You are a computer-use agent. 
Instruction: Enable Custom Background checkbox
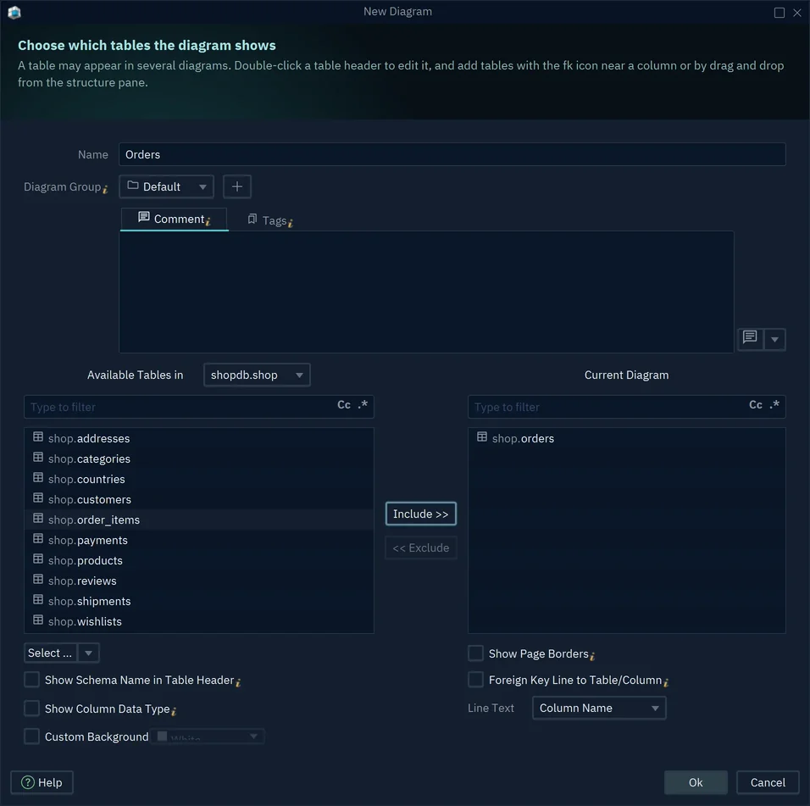[x=32, y=737]
